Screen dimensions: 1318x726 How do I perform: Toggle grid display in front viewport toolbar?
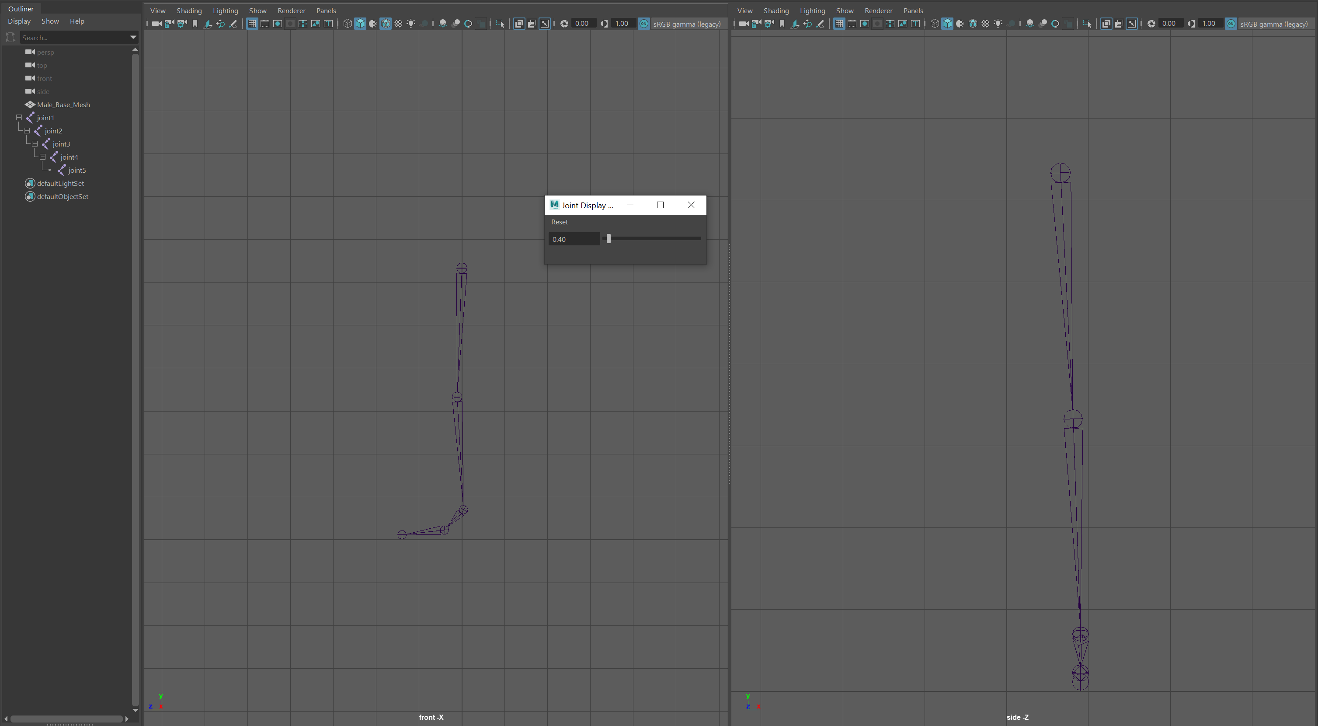coord(252,24)
